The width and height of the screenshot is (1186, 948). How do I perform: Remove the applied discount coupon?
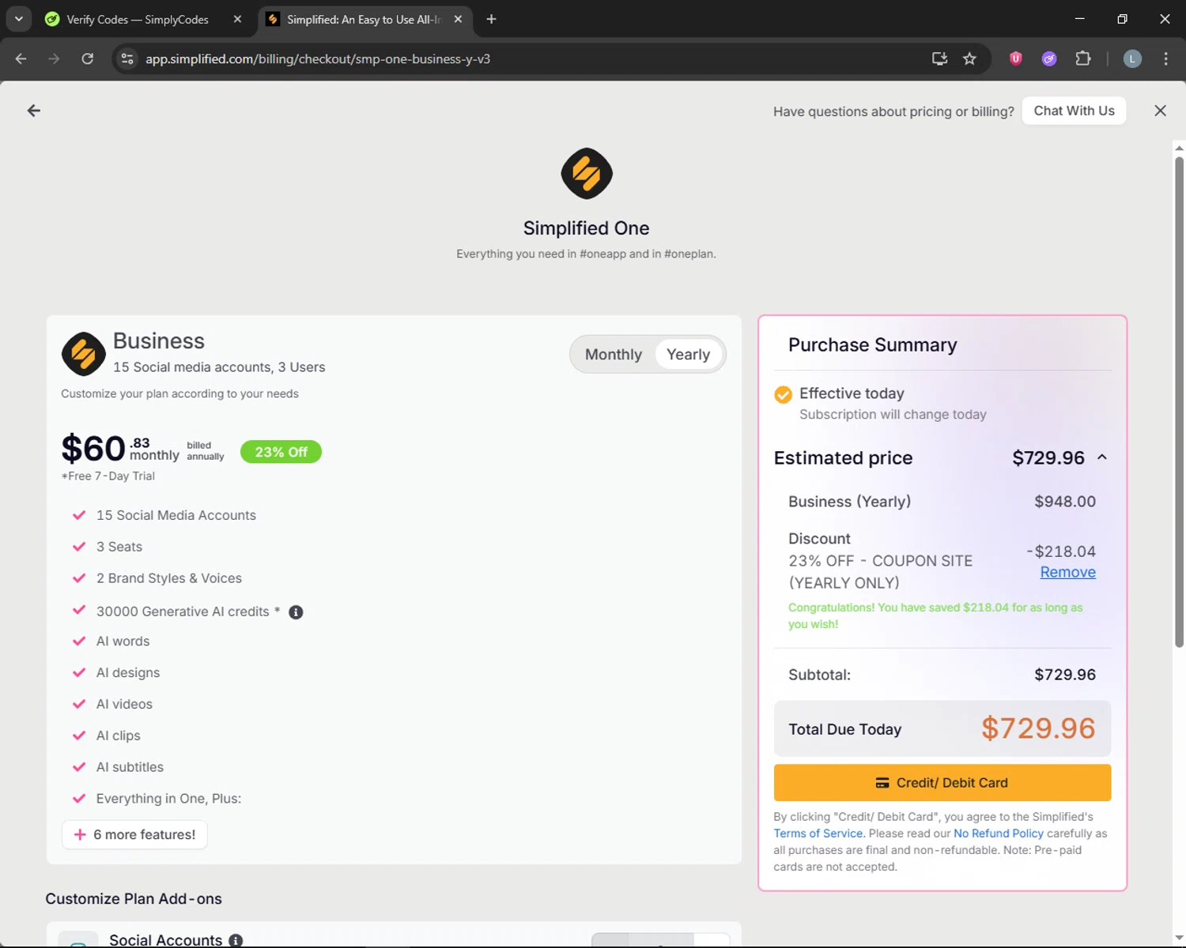[x=1067, y=572]
